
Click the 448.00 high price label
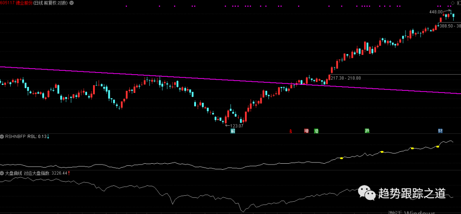(435, 12)
